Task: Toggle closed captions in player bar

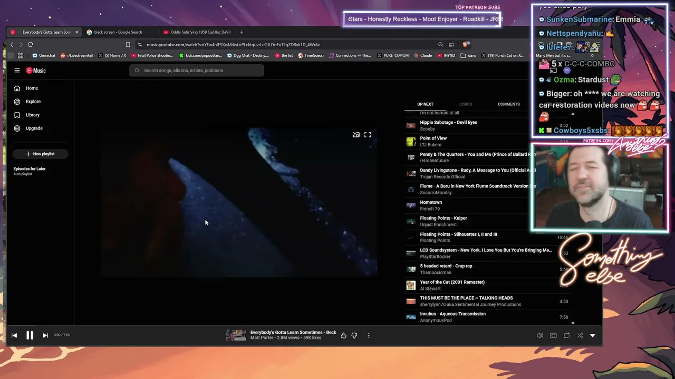Action: tap(553, 335)
